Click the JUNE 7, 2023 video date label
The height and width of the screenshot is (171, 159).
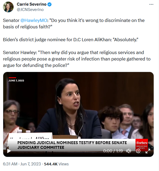point(16,81)
